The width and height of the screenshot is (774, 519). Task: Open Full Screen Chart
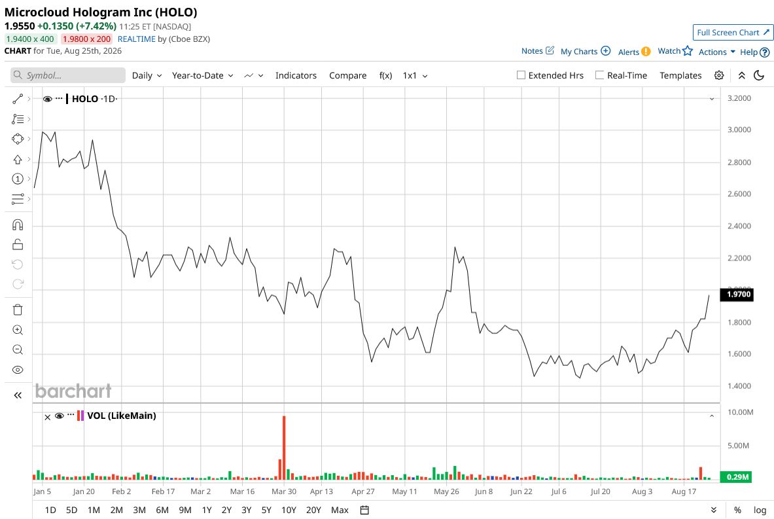tap(733, 33)
